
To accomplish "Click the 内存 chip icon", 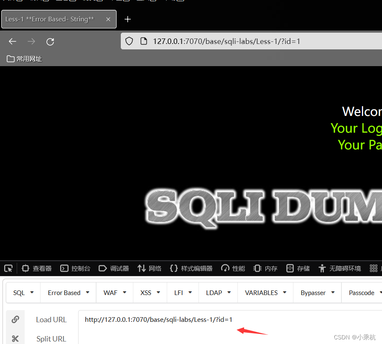I will click(x=257, y=268).
